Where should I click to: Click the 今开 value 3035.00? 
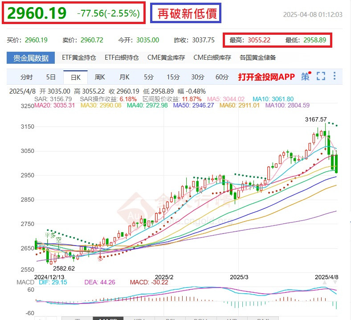[148, 40]
